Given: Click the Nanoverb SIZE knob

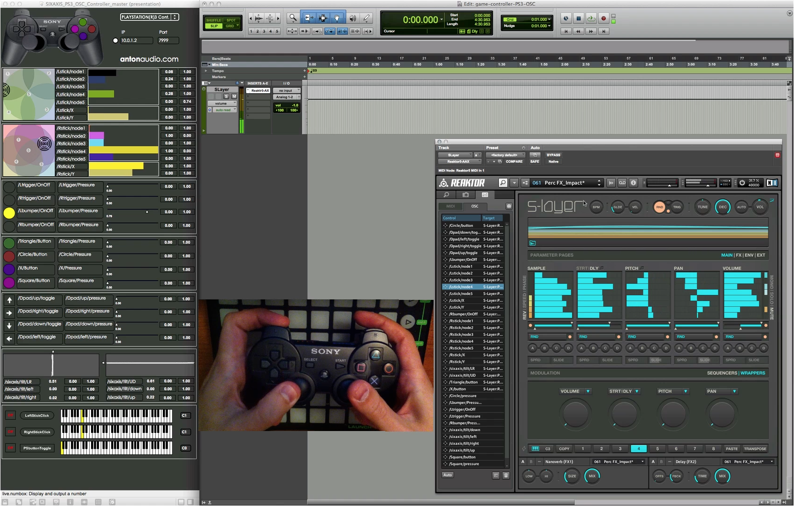Looking at the screenshot, I should 572,476.
